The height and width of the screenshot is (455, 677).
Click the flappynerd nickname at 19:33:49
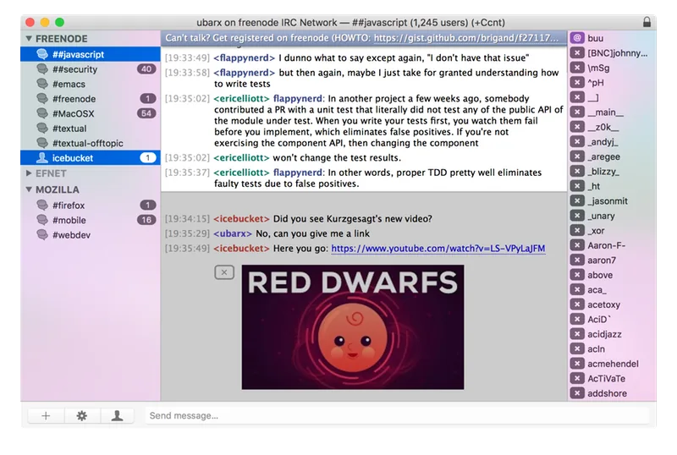[245, 58]
